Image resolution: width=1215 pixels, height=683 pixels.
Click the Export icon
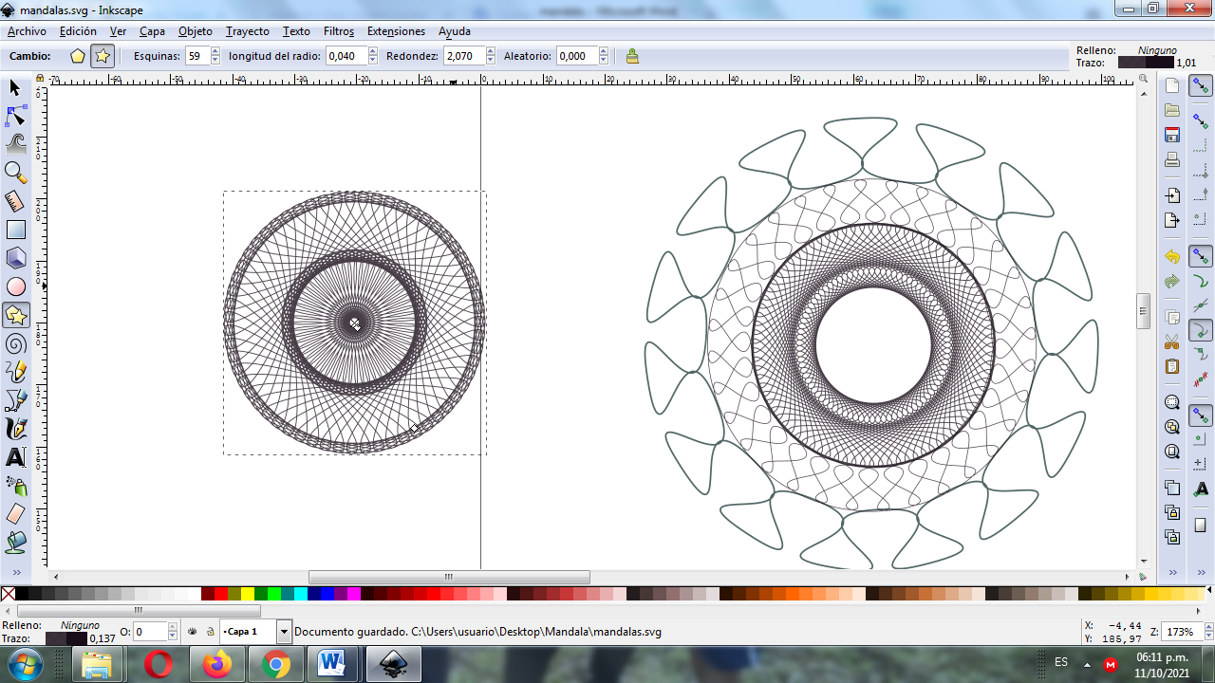(x=1172, y=220)
